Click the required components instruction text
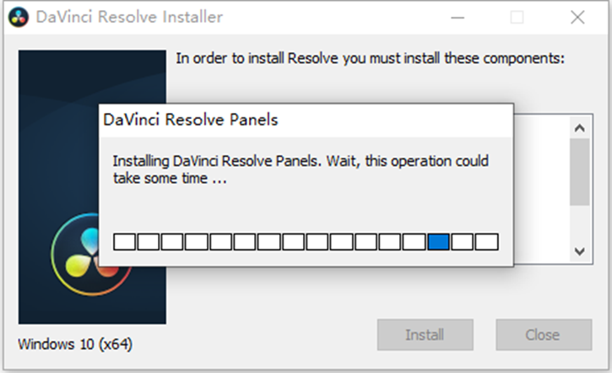The height and width of the screenshot is (373, 612). click(x=370, y=59)
